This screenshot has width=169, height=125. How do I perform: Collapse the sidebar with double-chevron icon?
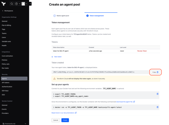pos(30,4)
